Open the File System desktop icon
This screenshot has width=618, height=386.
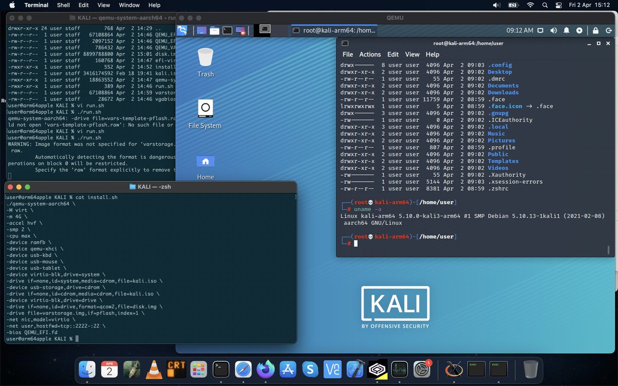(x=205, y=114)
